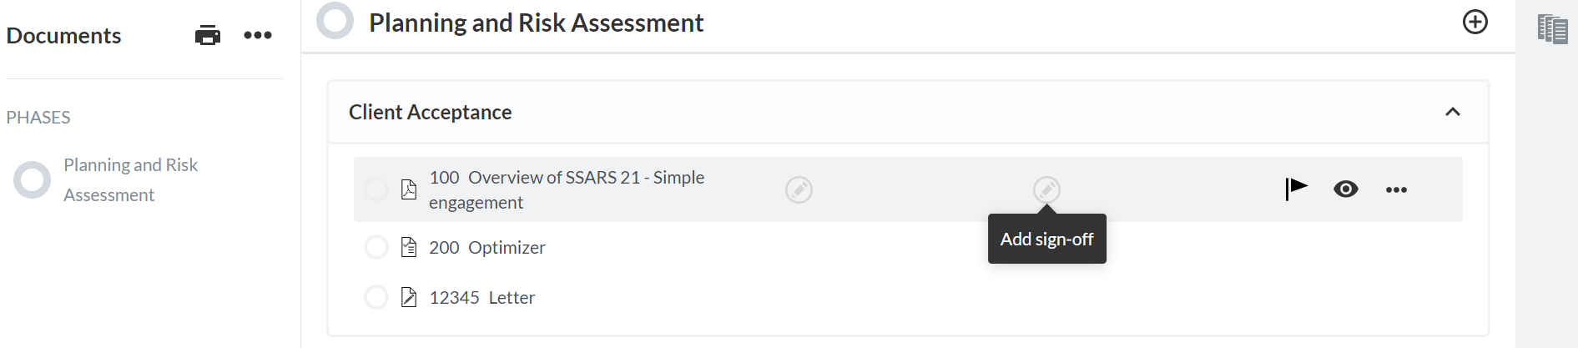The width and height of the screenshot is (1578, 348).
Task: Add sign-off using second pencil icon
Action: (x=1046, y=190)
